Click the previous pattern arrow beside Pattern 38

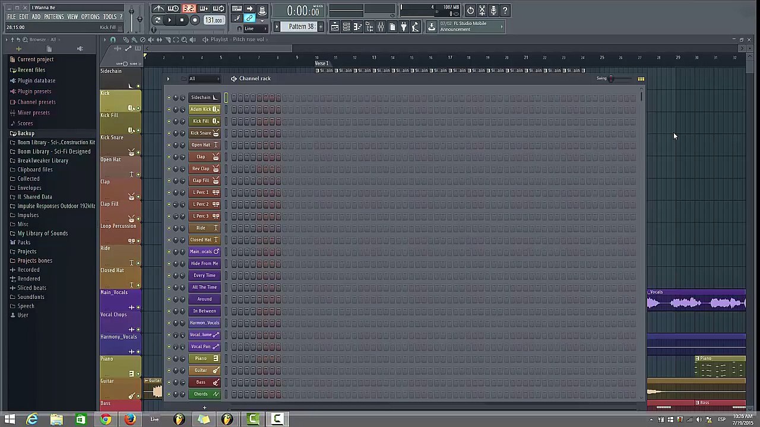coord(277,27)
